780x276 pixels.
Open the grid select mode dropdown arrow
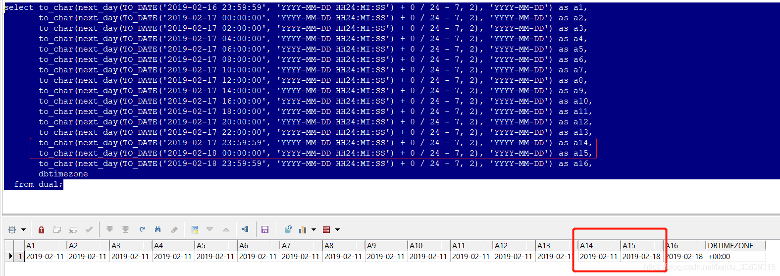coord(23,230)
